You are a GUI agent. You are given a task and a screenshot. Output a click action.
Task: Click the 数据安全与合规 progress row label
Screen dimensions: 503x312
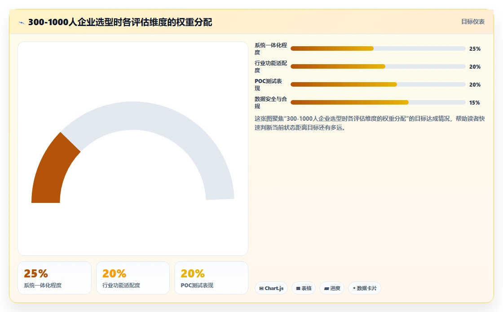271,103
